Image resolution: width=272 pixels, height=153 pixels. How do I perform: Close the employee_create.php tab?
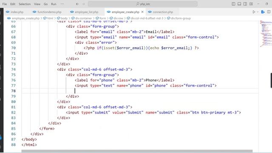click(x=142, y=12)
